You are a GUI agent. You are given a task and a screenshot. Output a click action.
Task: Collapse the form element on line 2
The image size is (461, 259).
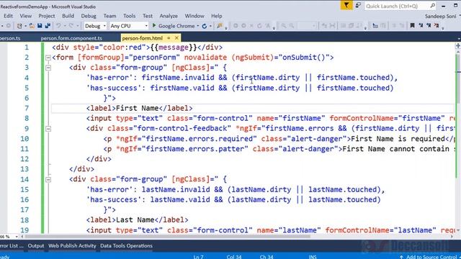(48, 58)
